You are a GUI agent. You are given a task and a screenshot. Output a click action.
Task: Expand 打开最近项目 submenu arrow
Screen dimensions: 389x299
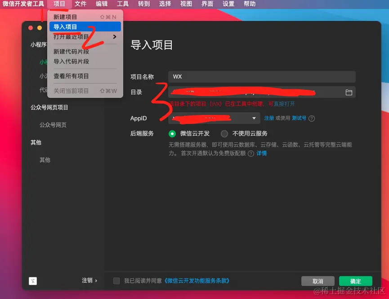pyautogui.click(x=115, y=37)
